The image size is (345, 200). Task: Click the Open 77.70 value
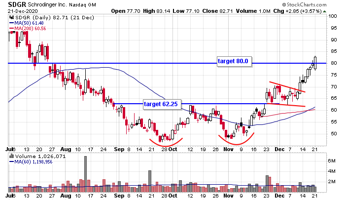125,11
